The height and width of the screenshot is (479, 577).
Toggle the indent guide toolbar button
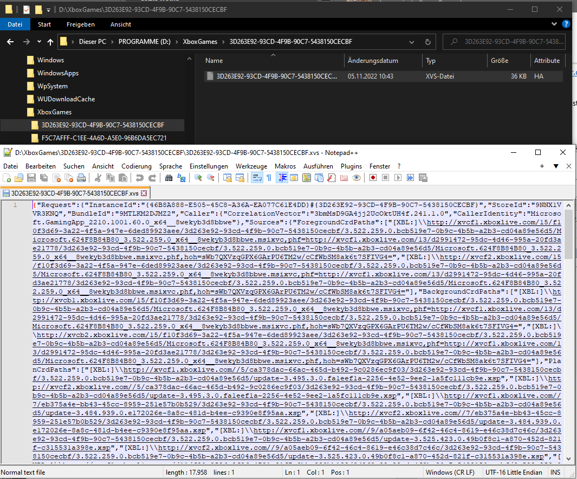[x=282, y=178]
